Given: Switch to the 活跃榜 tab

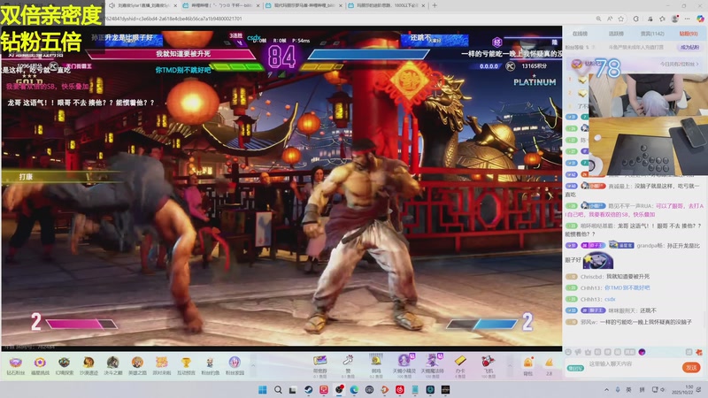Looking at the screenshot, I should [x=616, y=34].
